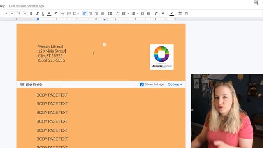
Task: Place cursor in 'City, ST 55555' line
Action: (50, 56)
